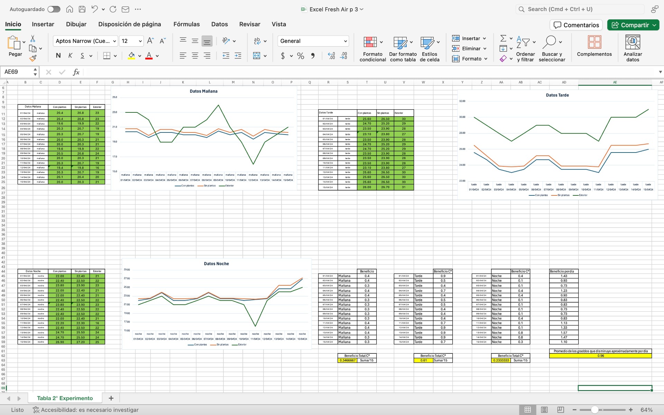Click the Format Painter brush icon

click(x=33, y=58)
